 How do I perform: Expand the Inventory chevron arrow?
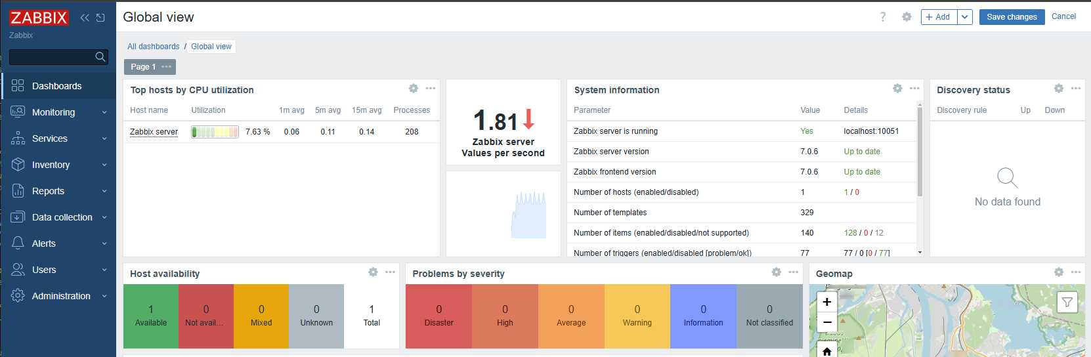[104, 165]
